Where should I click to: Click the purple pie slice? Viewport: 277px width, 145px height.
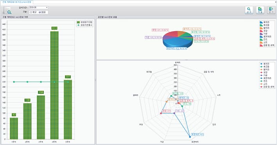pos(166,37)
